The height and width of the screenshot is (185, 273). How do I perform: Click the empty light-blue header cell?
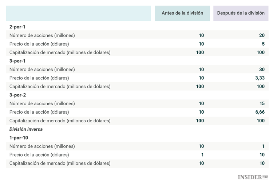pyautogui.click(x=78, y=13)
